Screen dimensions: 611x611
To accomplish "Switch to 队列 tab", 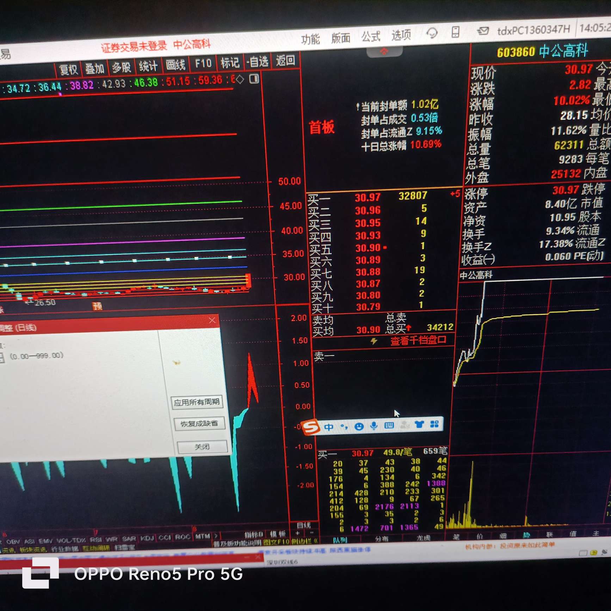I will 340,540.
